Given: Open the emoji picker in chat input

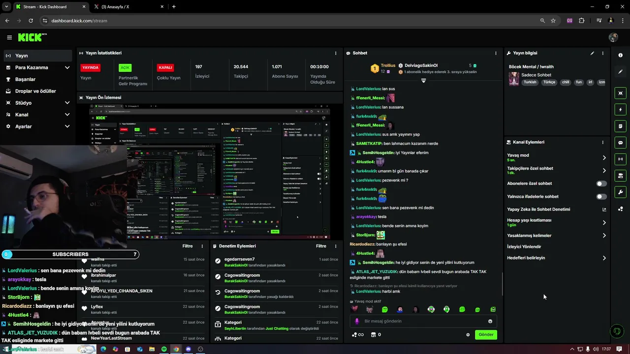Looking at the screenshot, I should [490, 321].
